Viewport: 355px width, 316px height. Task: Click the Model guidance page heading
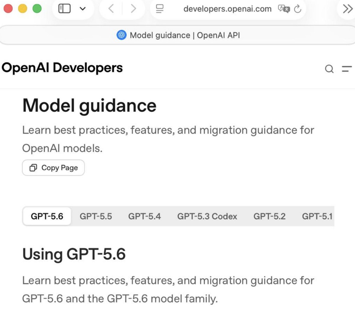click(89, 105)
